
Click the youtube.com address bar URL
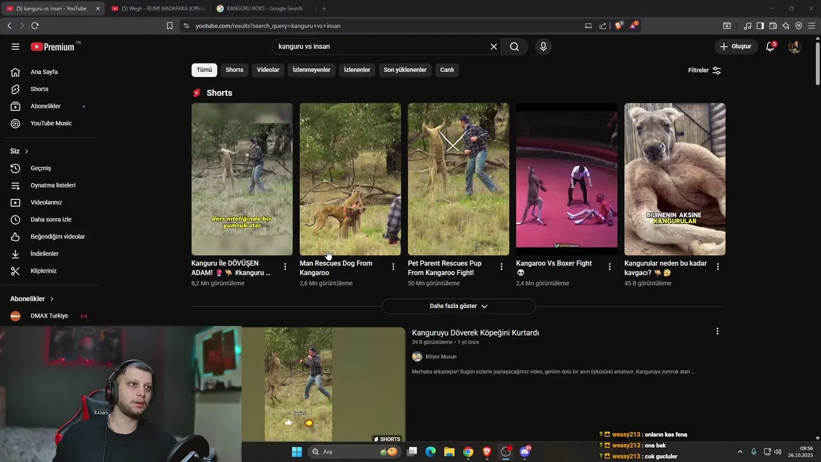coord(267,26)
